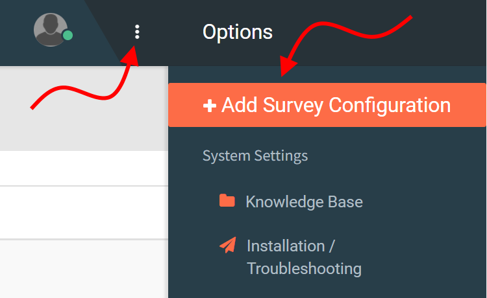Image resolution: width=487 pixels, height=298 pixels.
Task: Open the three-dot options menu
Action: pos(137,32)
